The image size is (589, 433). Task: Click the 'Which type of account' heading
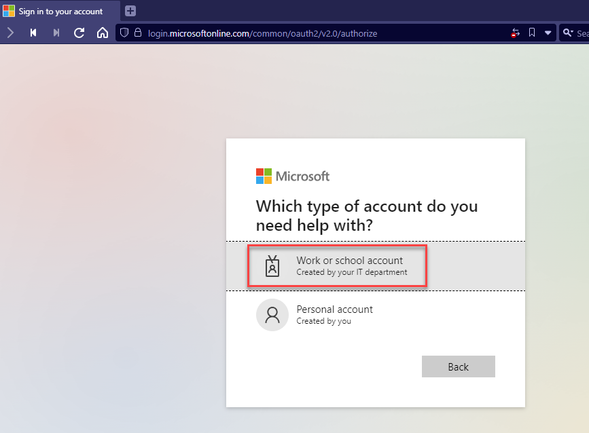tap(367, 215)
